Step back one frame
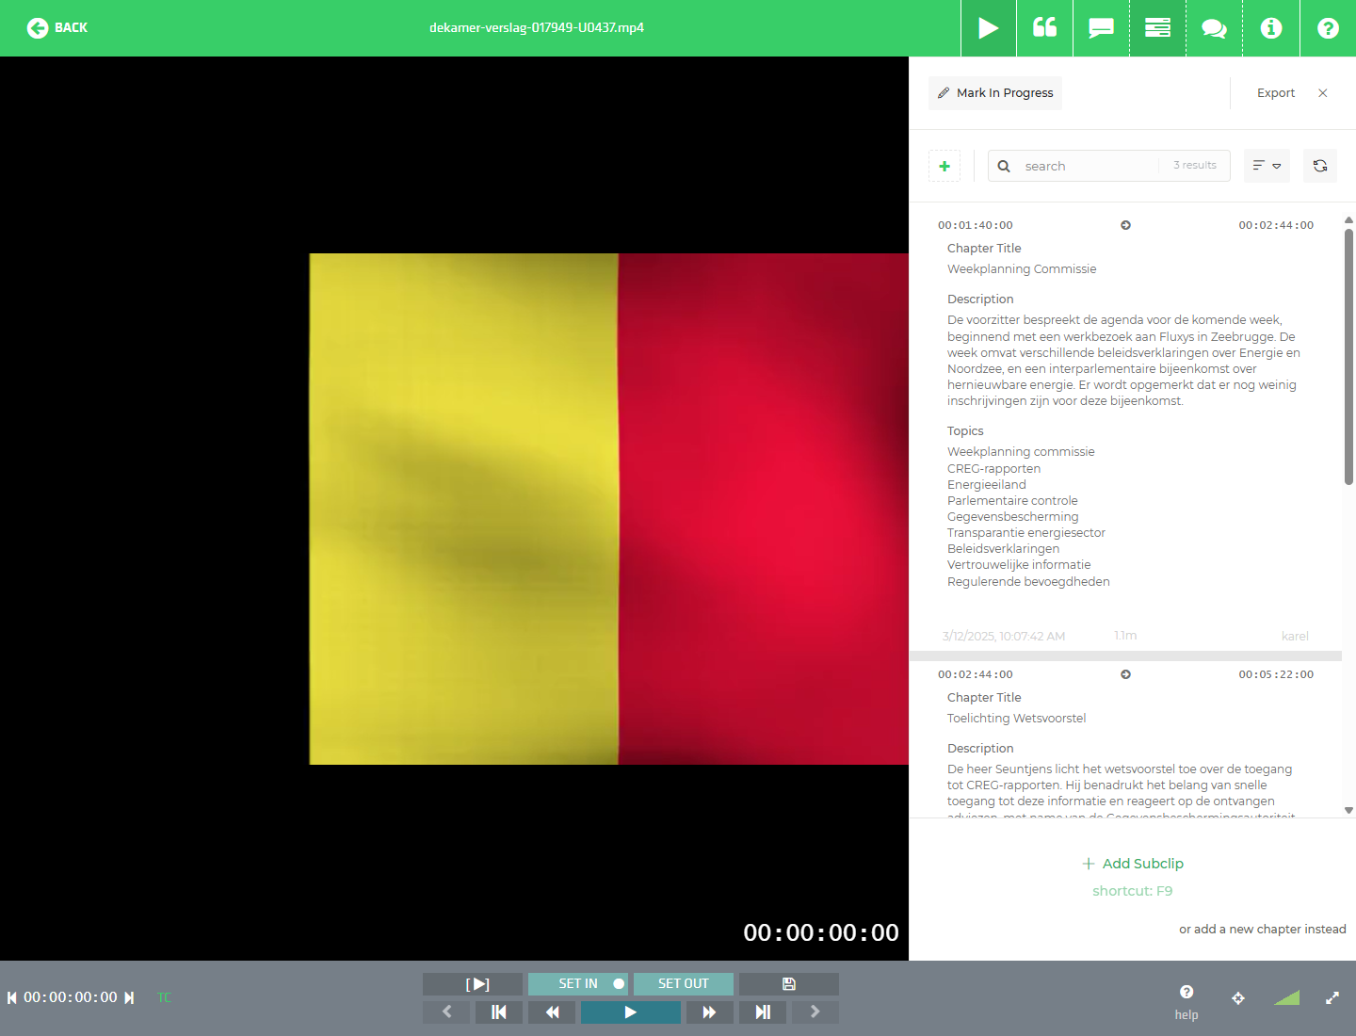This screenshot has height=1036, width=1356. coord(499,1012)
